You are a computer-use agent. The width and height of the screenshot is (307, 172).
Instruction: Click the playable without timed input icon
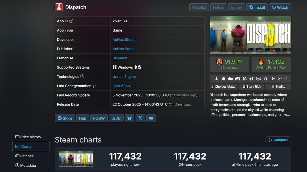pyautogui.click(x=280, y=79)
